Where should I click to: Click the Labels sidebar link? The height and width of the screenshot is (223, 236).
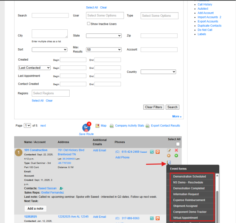tap(202, 34)
